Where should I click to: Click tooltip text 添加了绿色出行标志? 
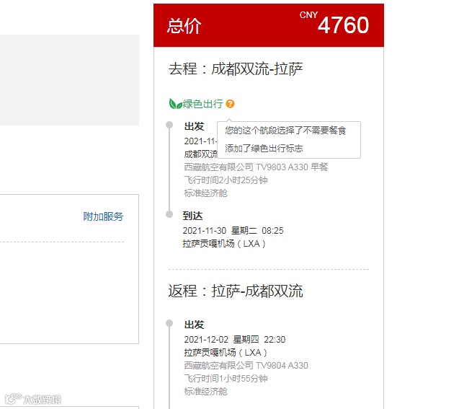[x=264, y=149]
